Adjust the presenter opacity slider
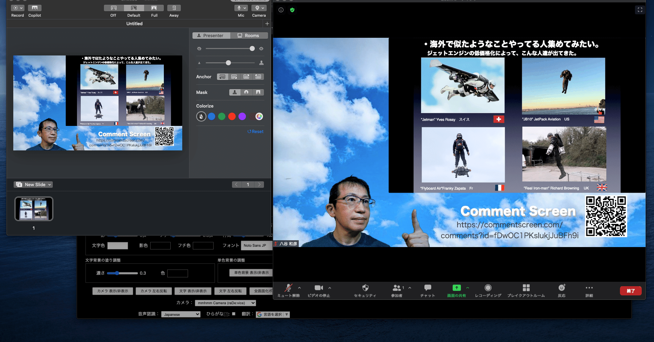This screenshot has height=342, width=654. (x=230, y=49)
